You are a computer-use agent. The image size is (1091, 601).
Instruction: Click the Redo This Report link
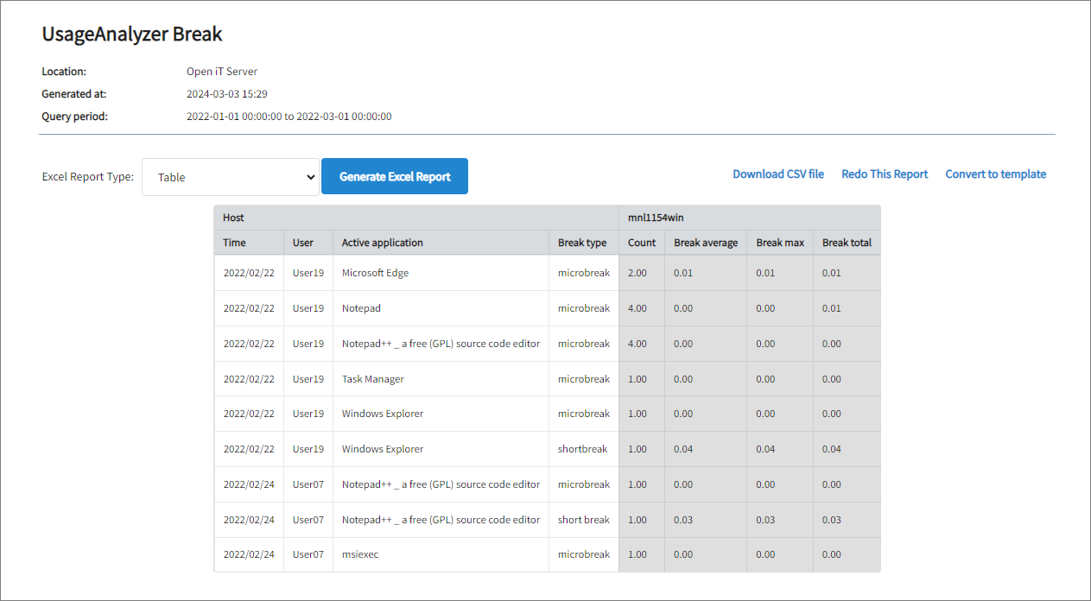(885, 174)
